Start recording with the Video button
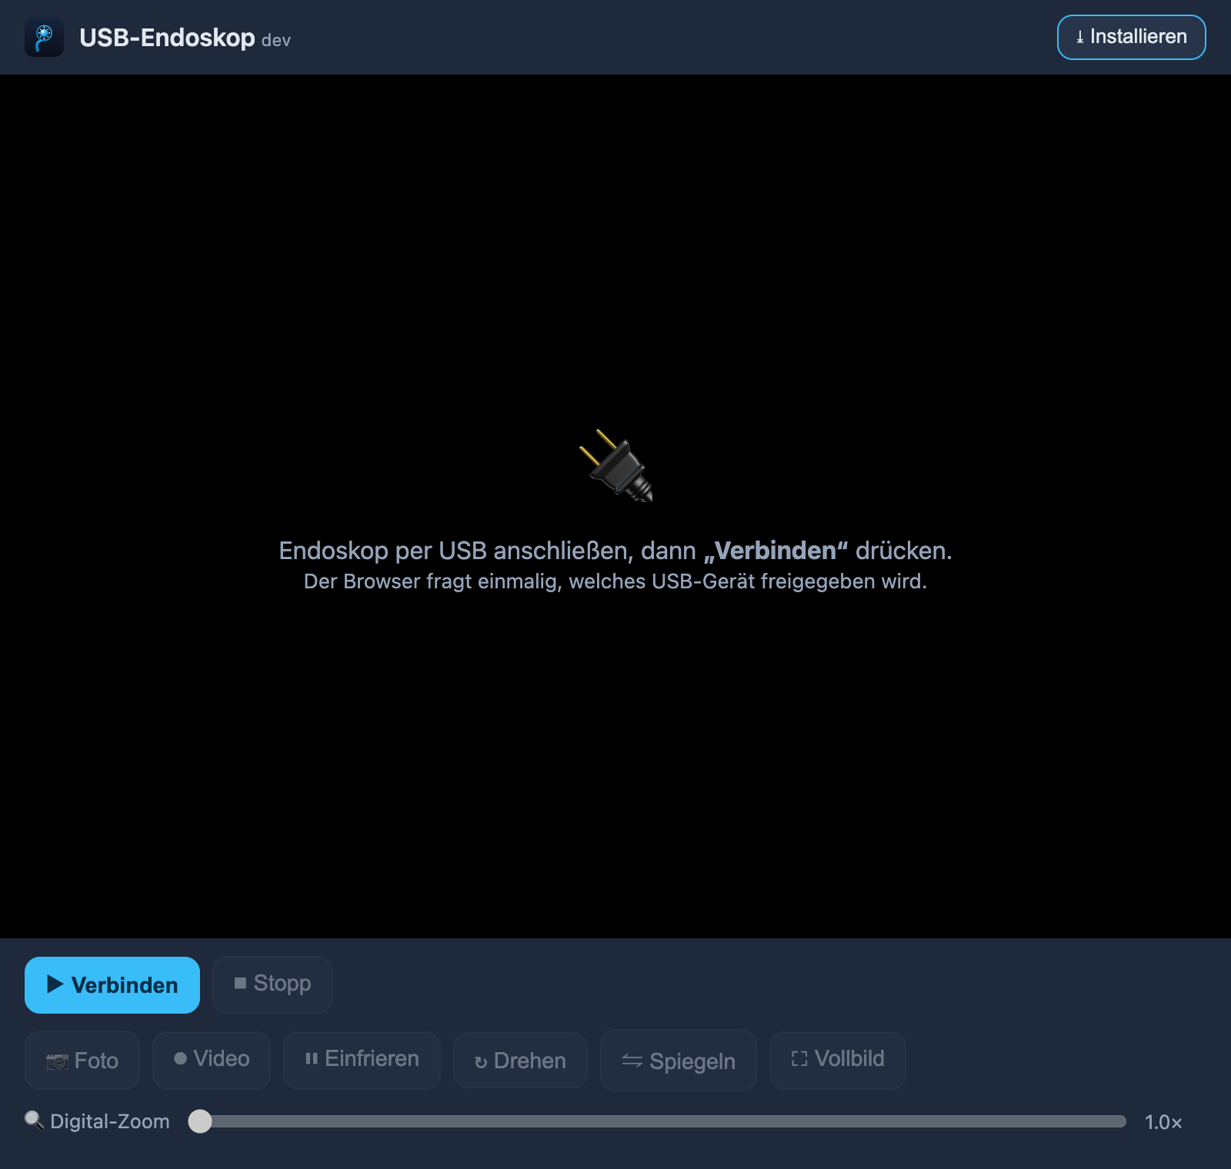 (x=212, y=1060)
